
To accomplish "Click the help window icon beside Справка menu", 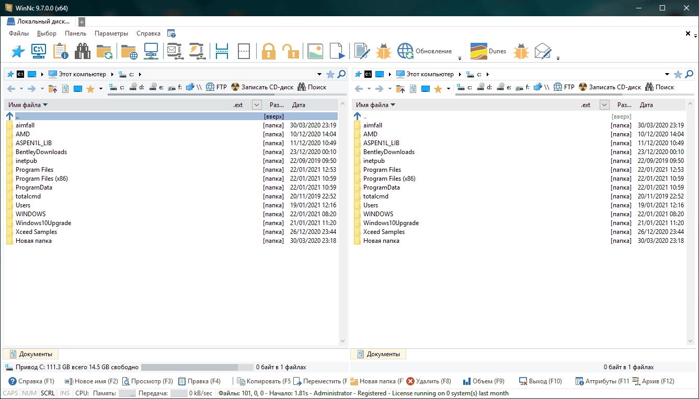I will [x=171, y=33].
